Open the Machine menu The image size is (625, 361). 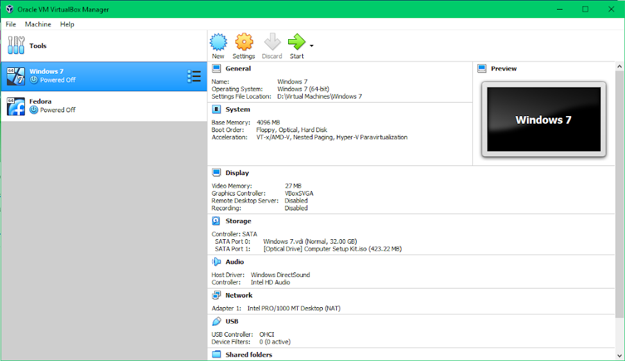pyautogui.click(x=38, y=24)
